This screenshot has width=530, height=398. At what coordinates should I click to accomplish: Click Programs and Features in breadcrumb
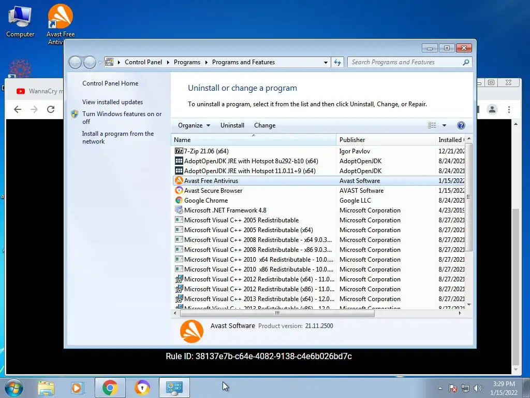tap(243, 62)
